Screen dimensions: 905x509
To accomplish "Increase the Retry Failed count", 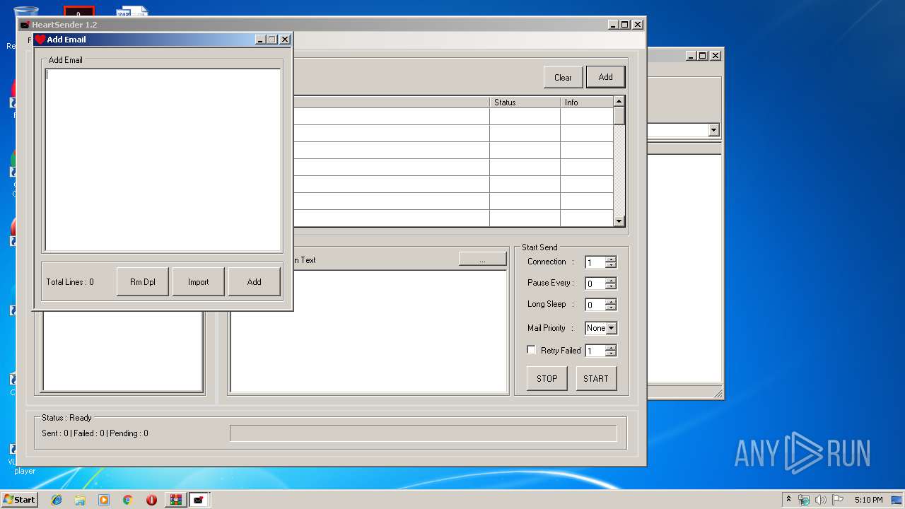I will pyautogui.click(x=611, y=348).
